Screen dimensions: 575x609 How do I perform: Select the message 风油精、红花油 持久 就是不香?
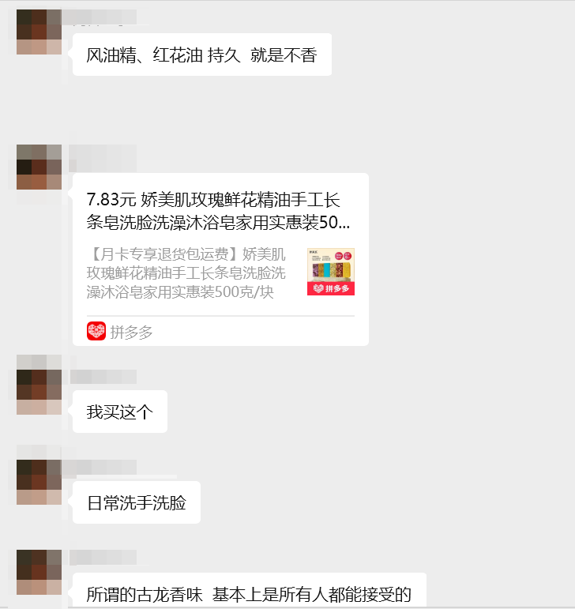tap(202, 55)
